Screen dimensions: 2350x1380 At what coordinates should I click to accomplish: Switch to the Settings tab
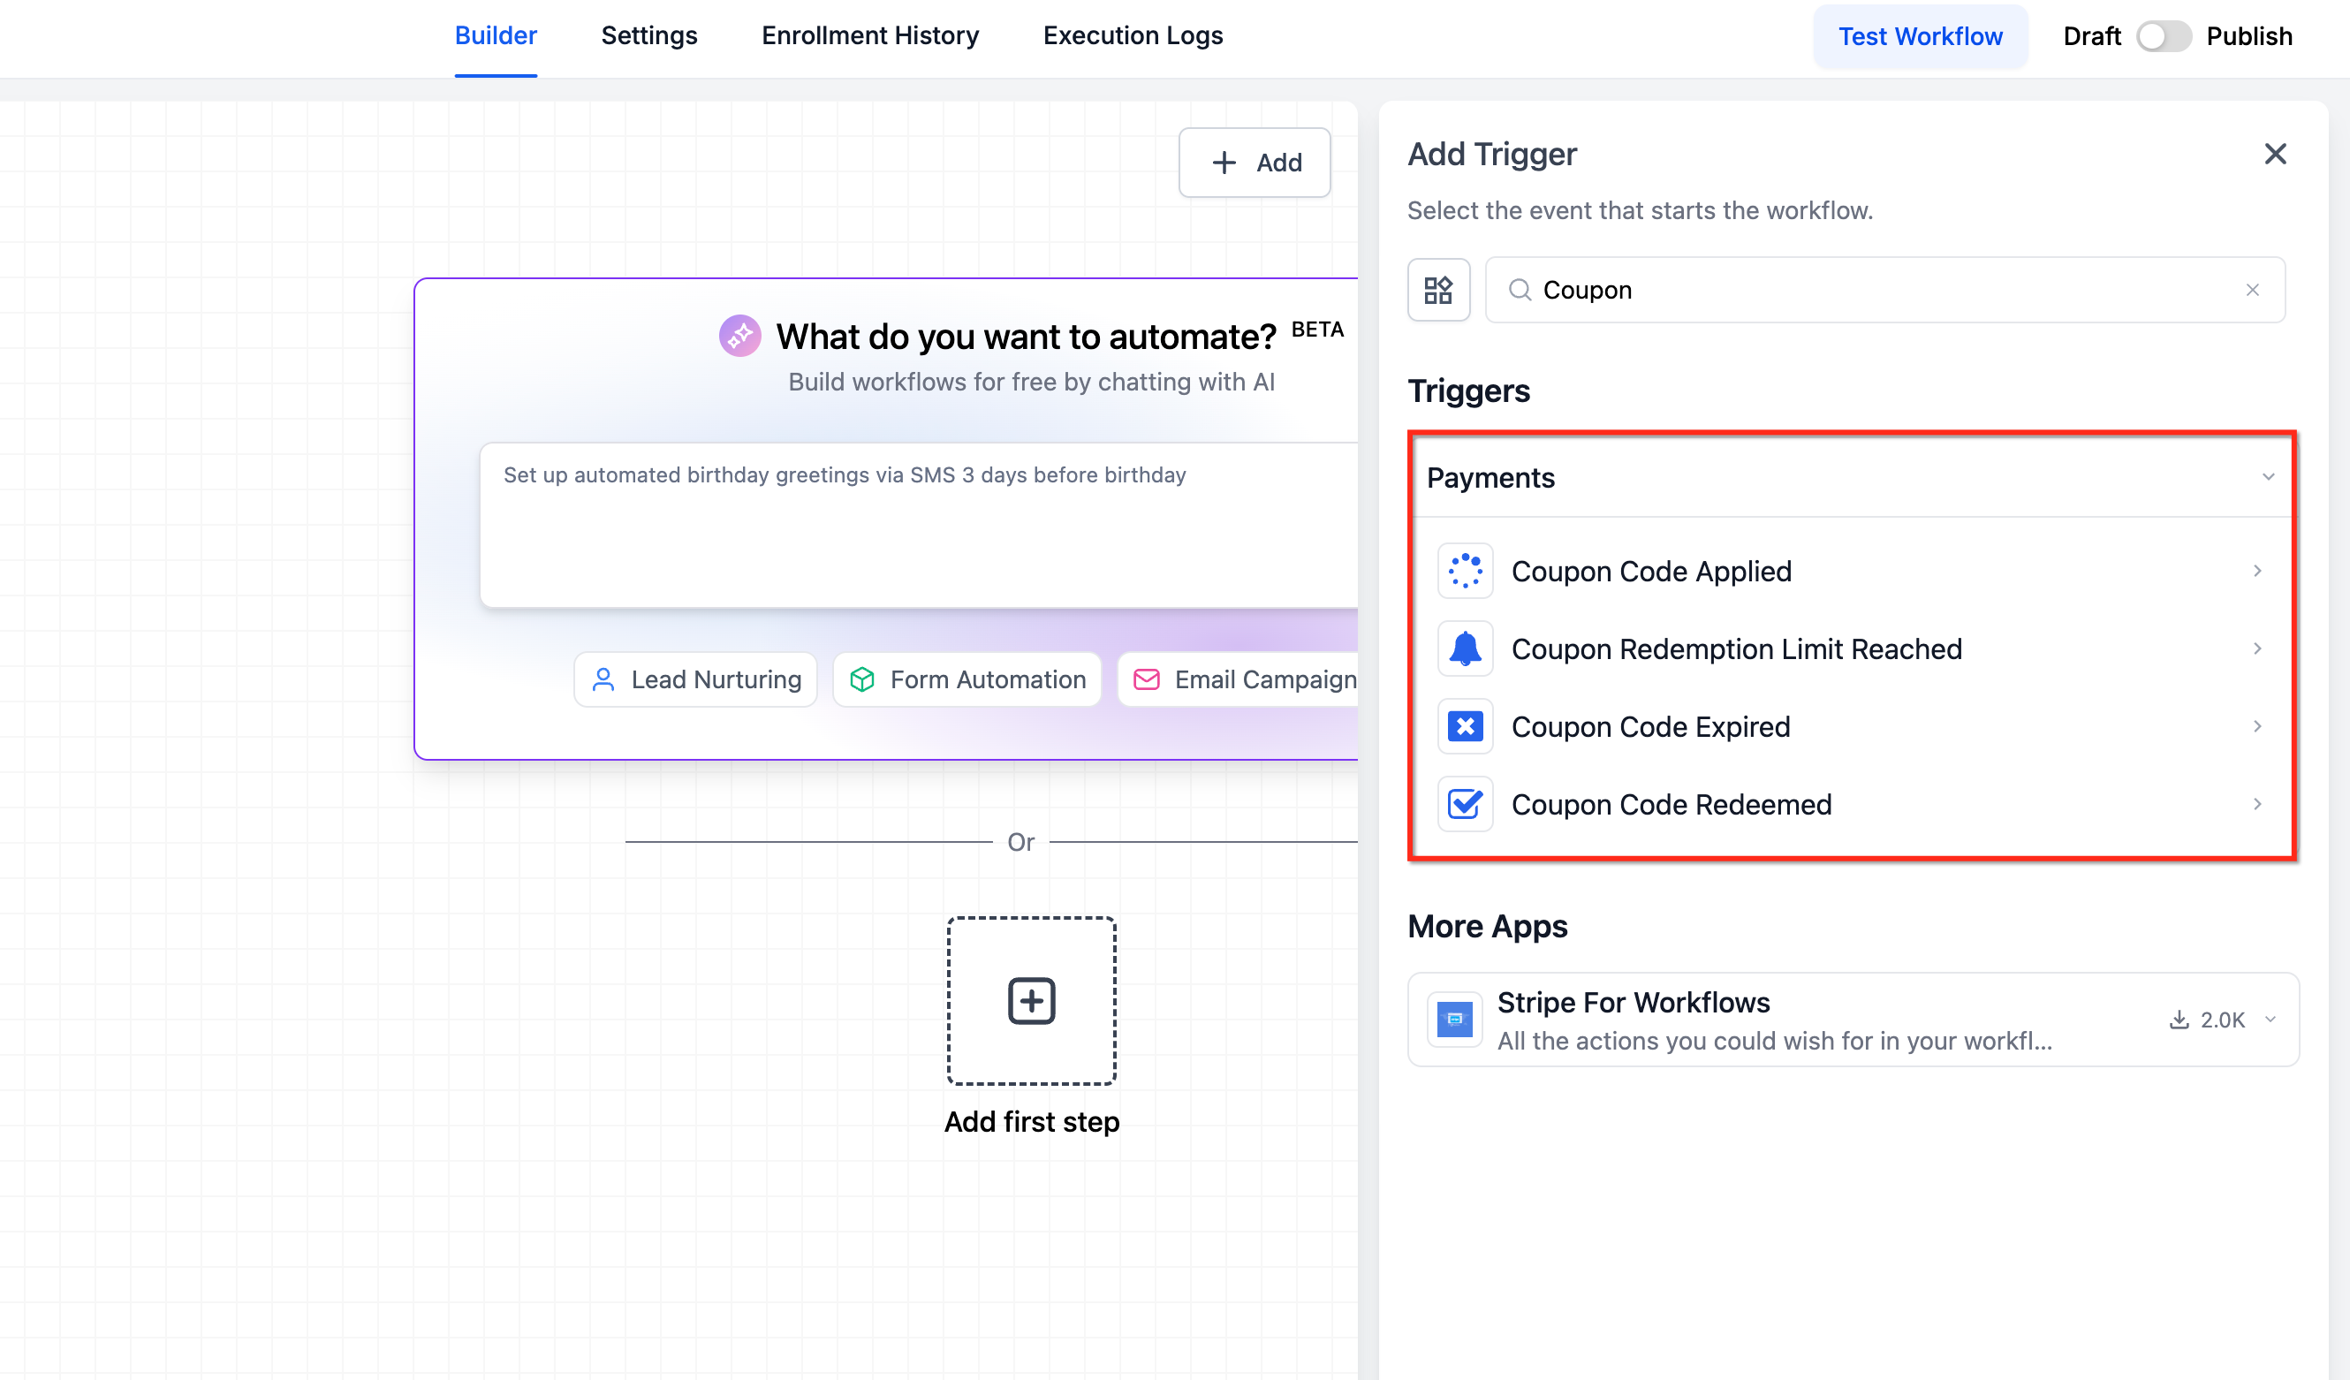tap(649, 35)
